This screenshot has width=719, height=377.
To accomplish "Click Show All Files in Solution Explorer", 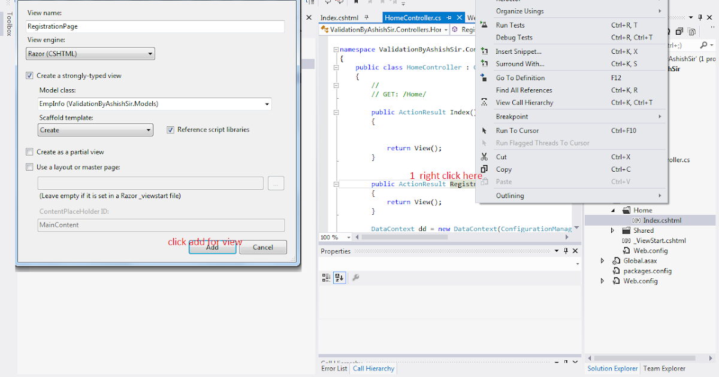I will [692, 32].
